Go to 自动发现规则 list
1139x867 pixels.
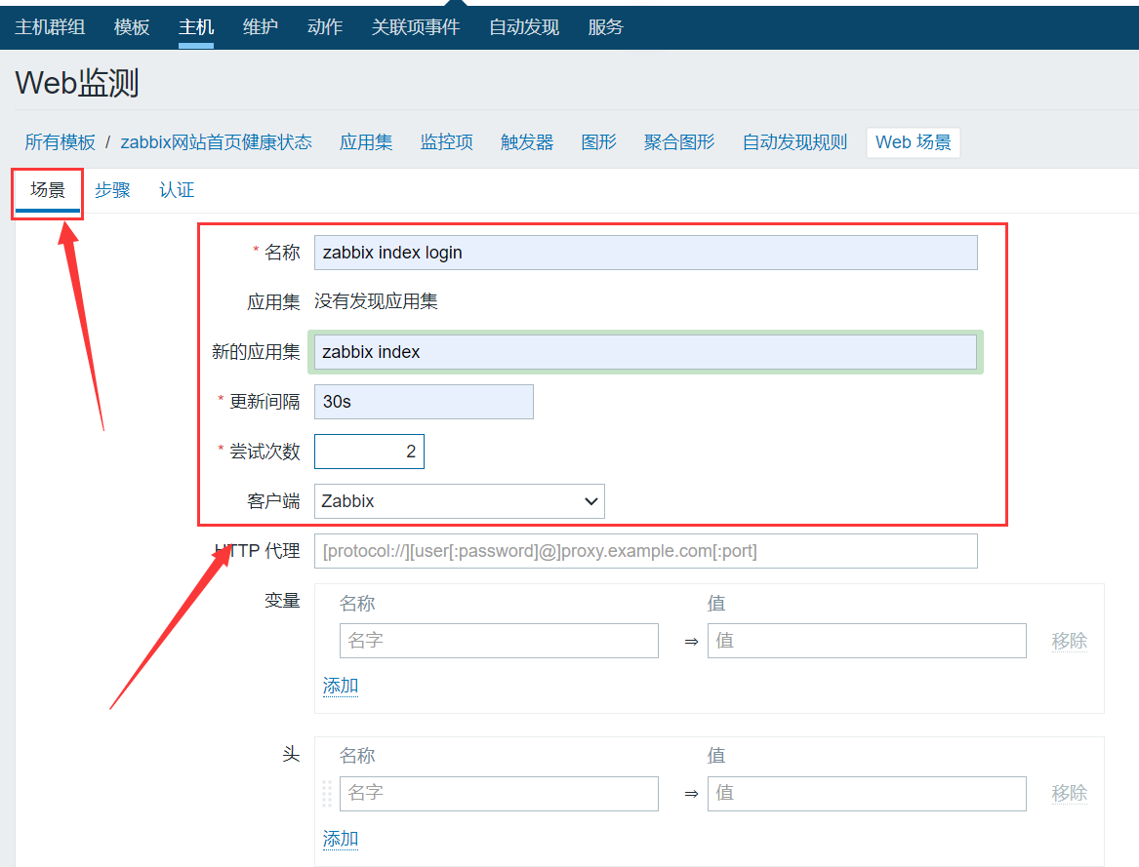[794, 142]
